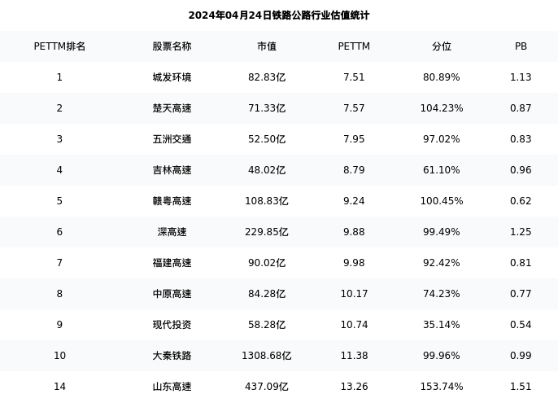
Task: Click the 153.74% percentile cell
Action: pos(442,387)
